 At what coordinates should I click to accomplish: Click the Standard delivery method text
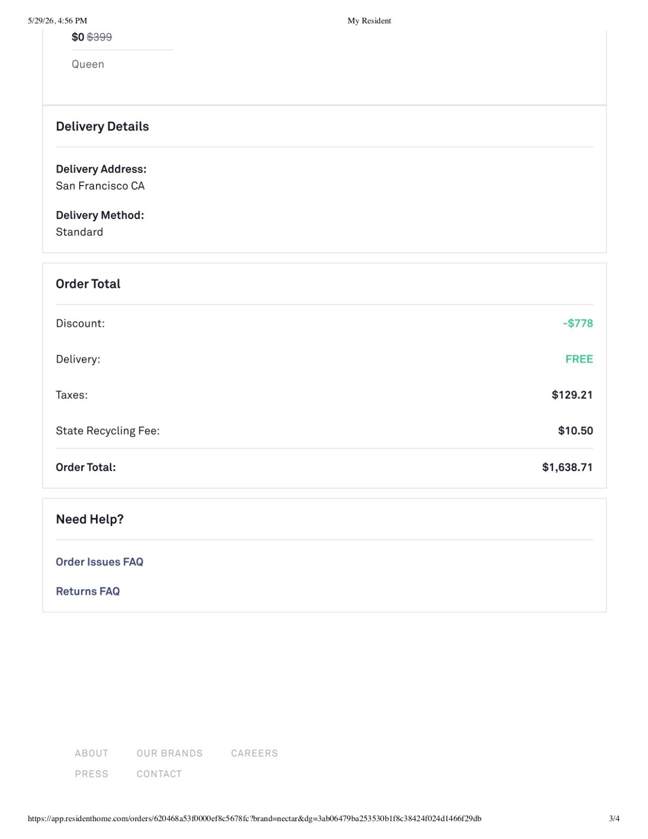[80, 232]
